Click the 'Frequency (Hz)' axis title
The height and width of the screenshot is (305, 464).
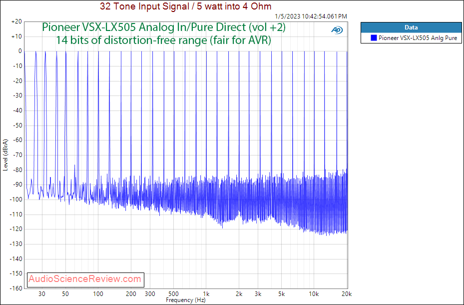pyautogui.click(x=185, y=300)
